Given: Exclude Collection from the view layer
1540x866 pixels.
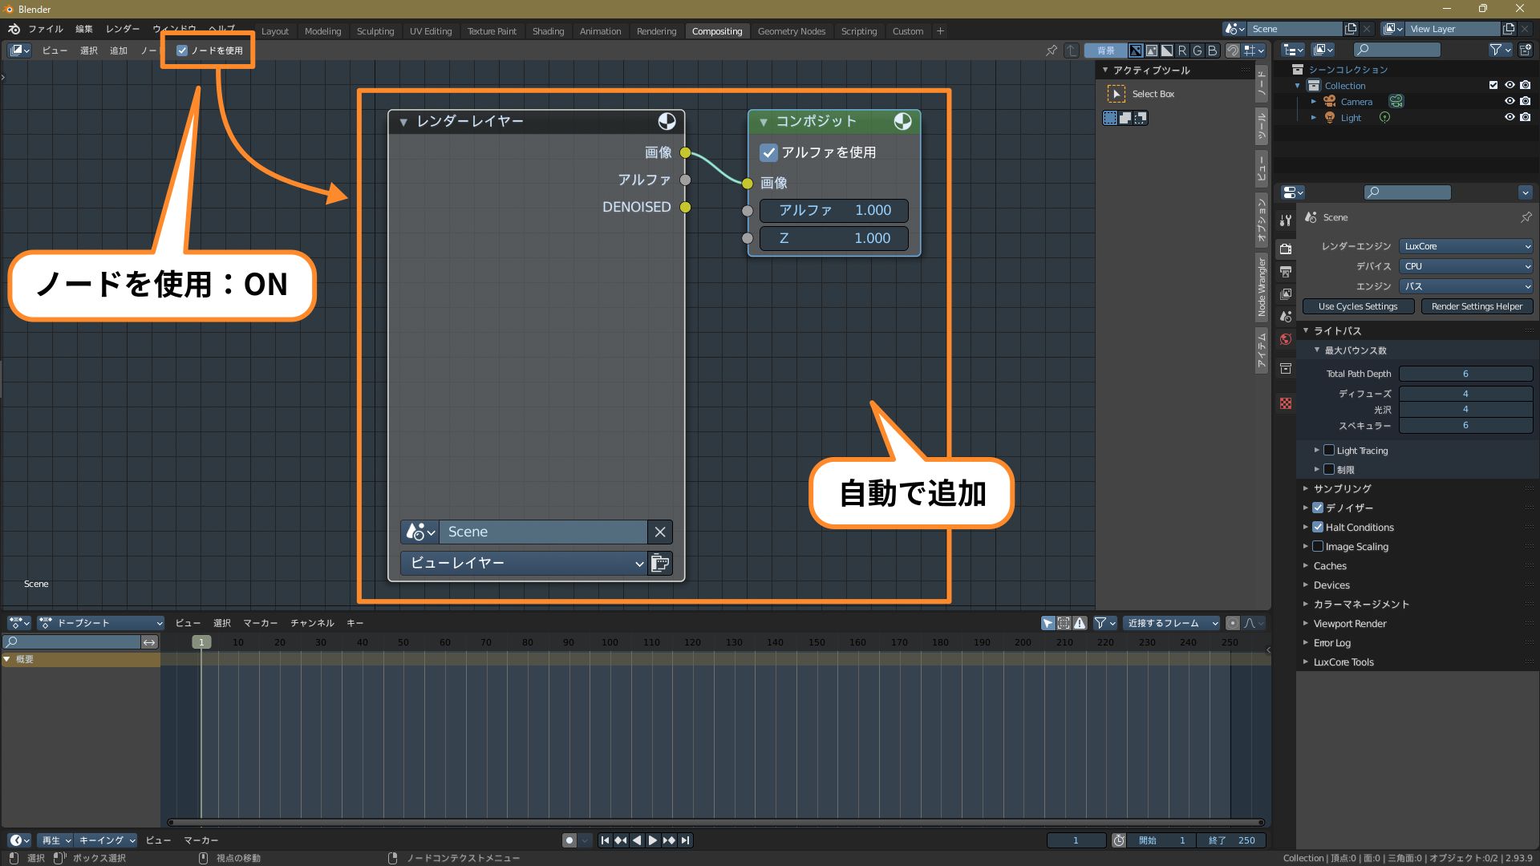Looking at the screenshot, I should [1493, 85].
